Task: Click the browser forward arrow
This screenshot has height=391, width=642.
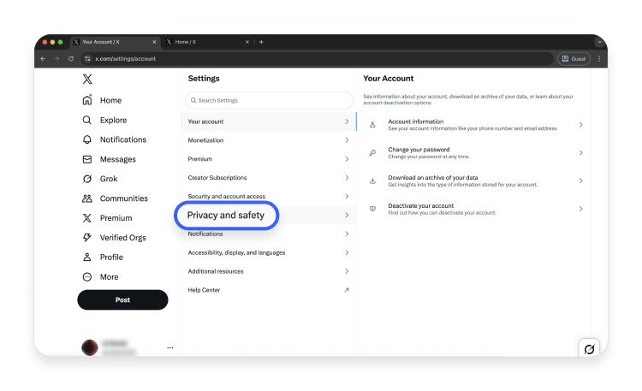Action: (56, 59)
